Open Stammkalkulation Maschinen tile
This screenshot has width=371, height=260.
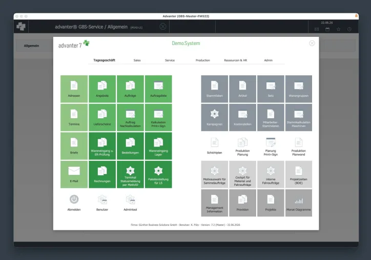pyautogui.click(x=299, y=118)
